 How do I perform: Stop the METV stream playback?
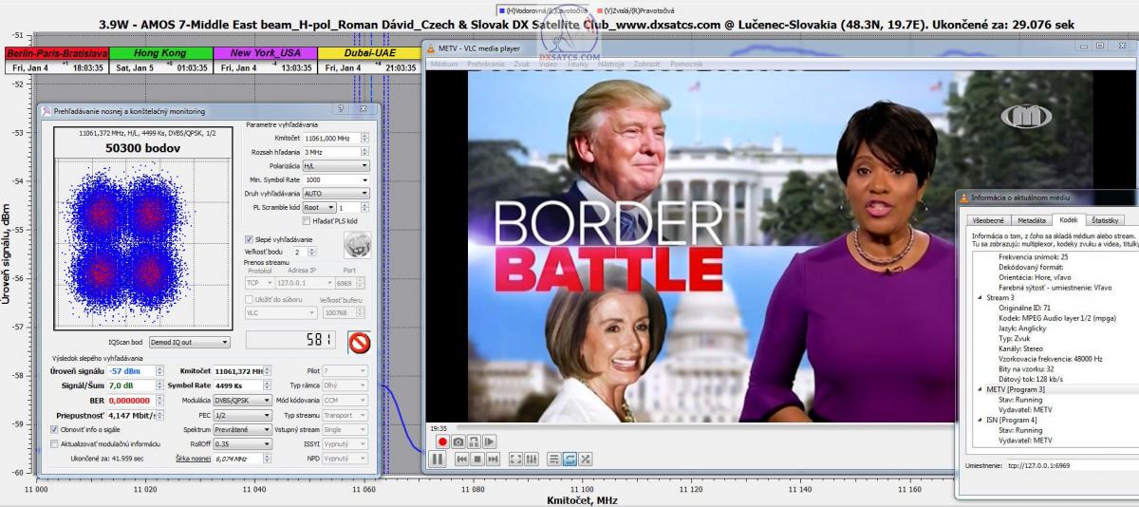point(479,460)
